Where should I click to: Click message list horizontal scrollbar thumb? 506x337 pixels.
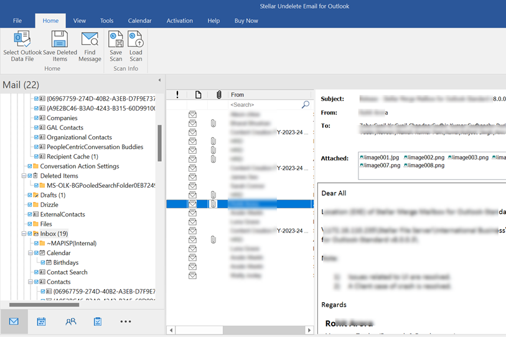pos(199,330)
